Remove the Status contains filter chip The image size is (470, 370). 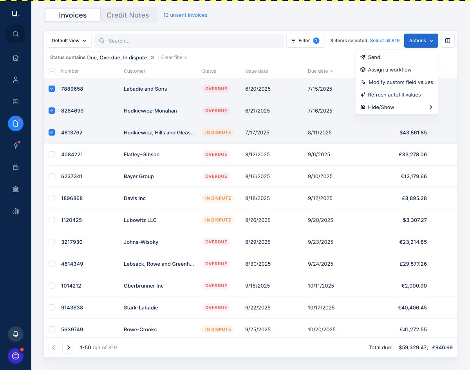coord(153,57)
